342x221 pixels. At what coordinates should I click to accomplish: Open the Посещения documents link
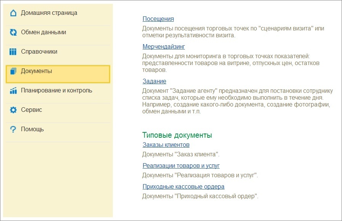pos(158,19)
